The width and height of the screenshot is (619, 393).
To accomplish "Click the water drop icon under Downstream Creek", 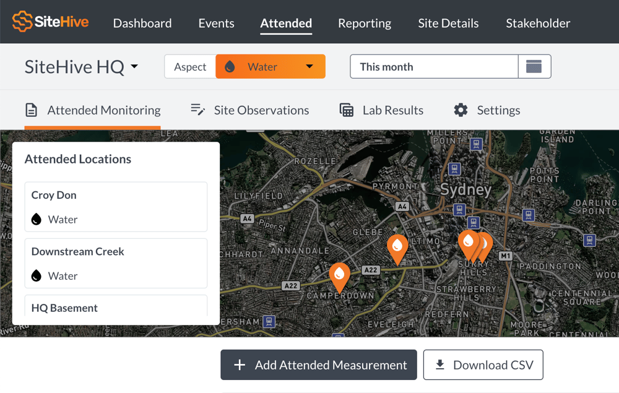I will [37, 275].
